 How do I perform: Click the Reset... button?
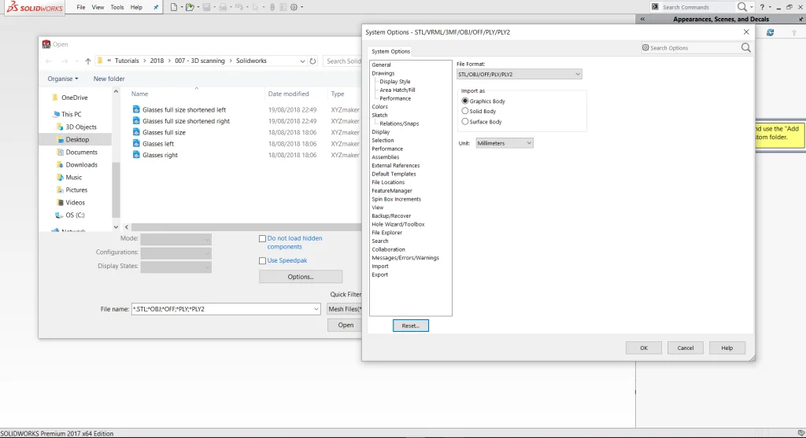[x=410, y=326]
